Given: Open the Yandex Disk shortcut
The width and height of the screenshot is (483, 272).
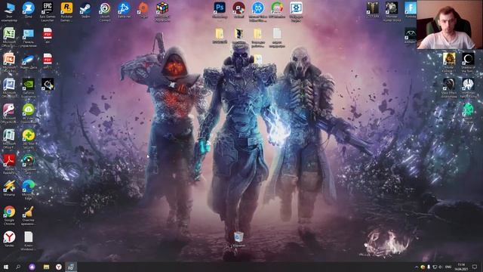Looking at the screenshot, I should [x=29, y=59].
